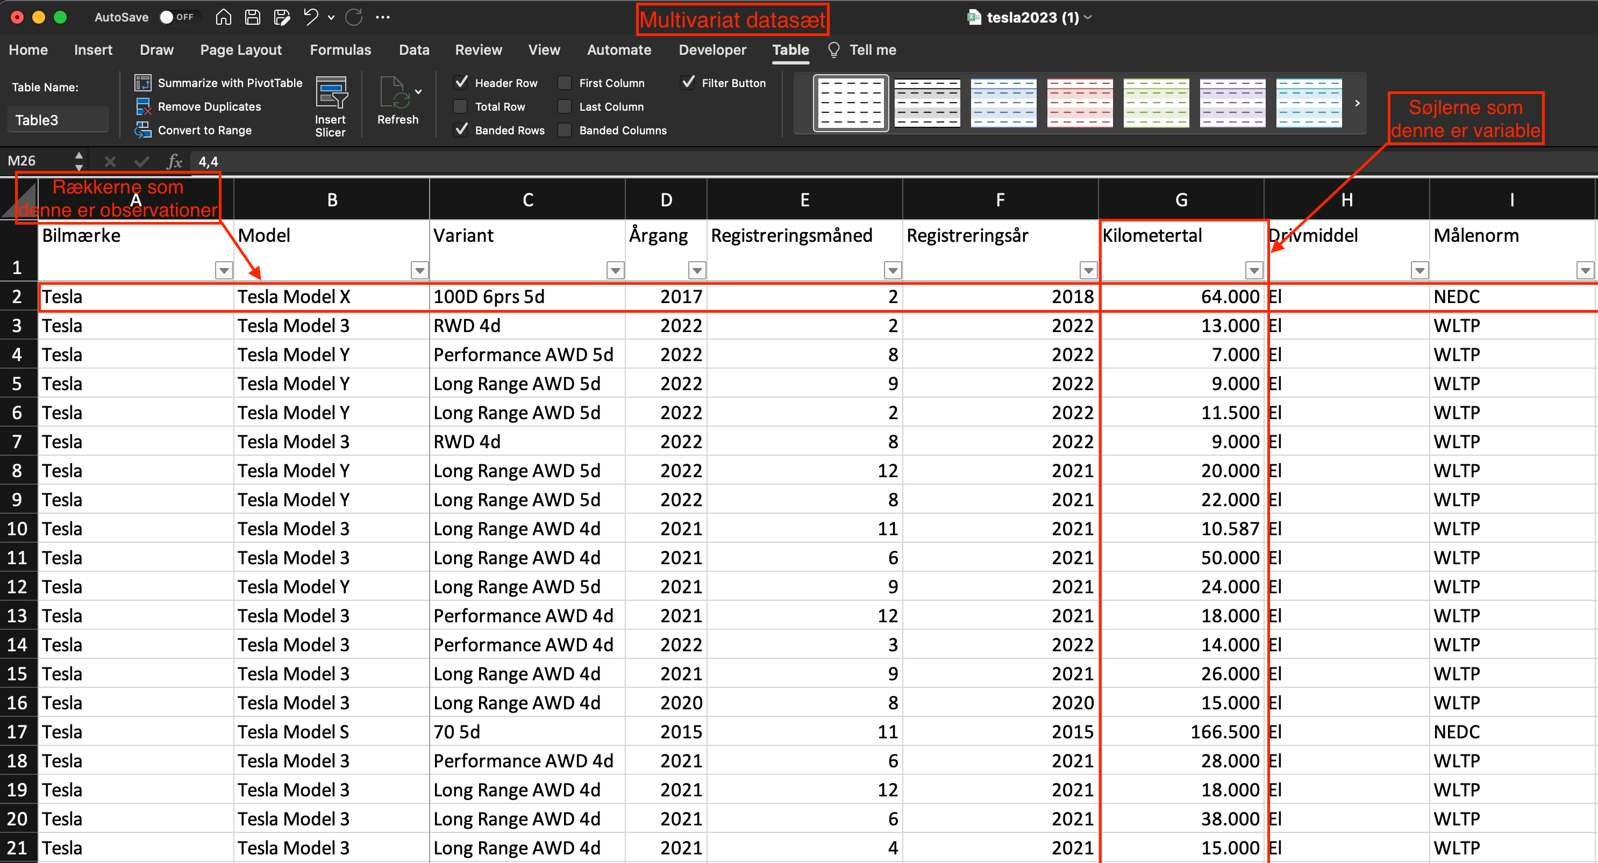Enable Banded Columns checkbox

pos(565,130)
